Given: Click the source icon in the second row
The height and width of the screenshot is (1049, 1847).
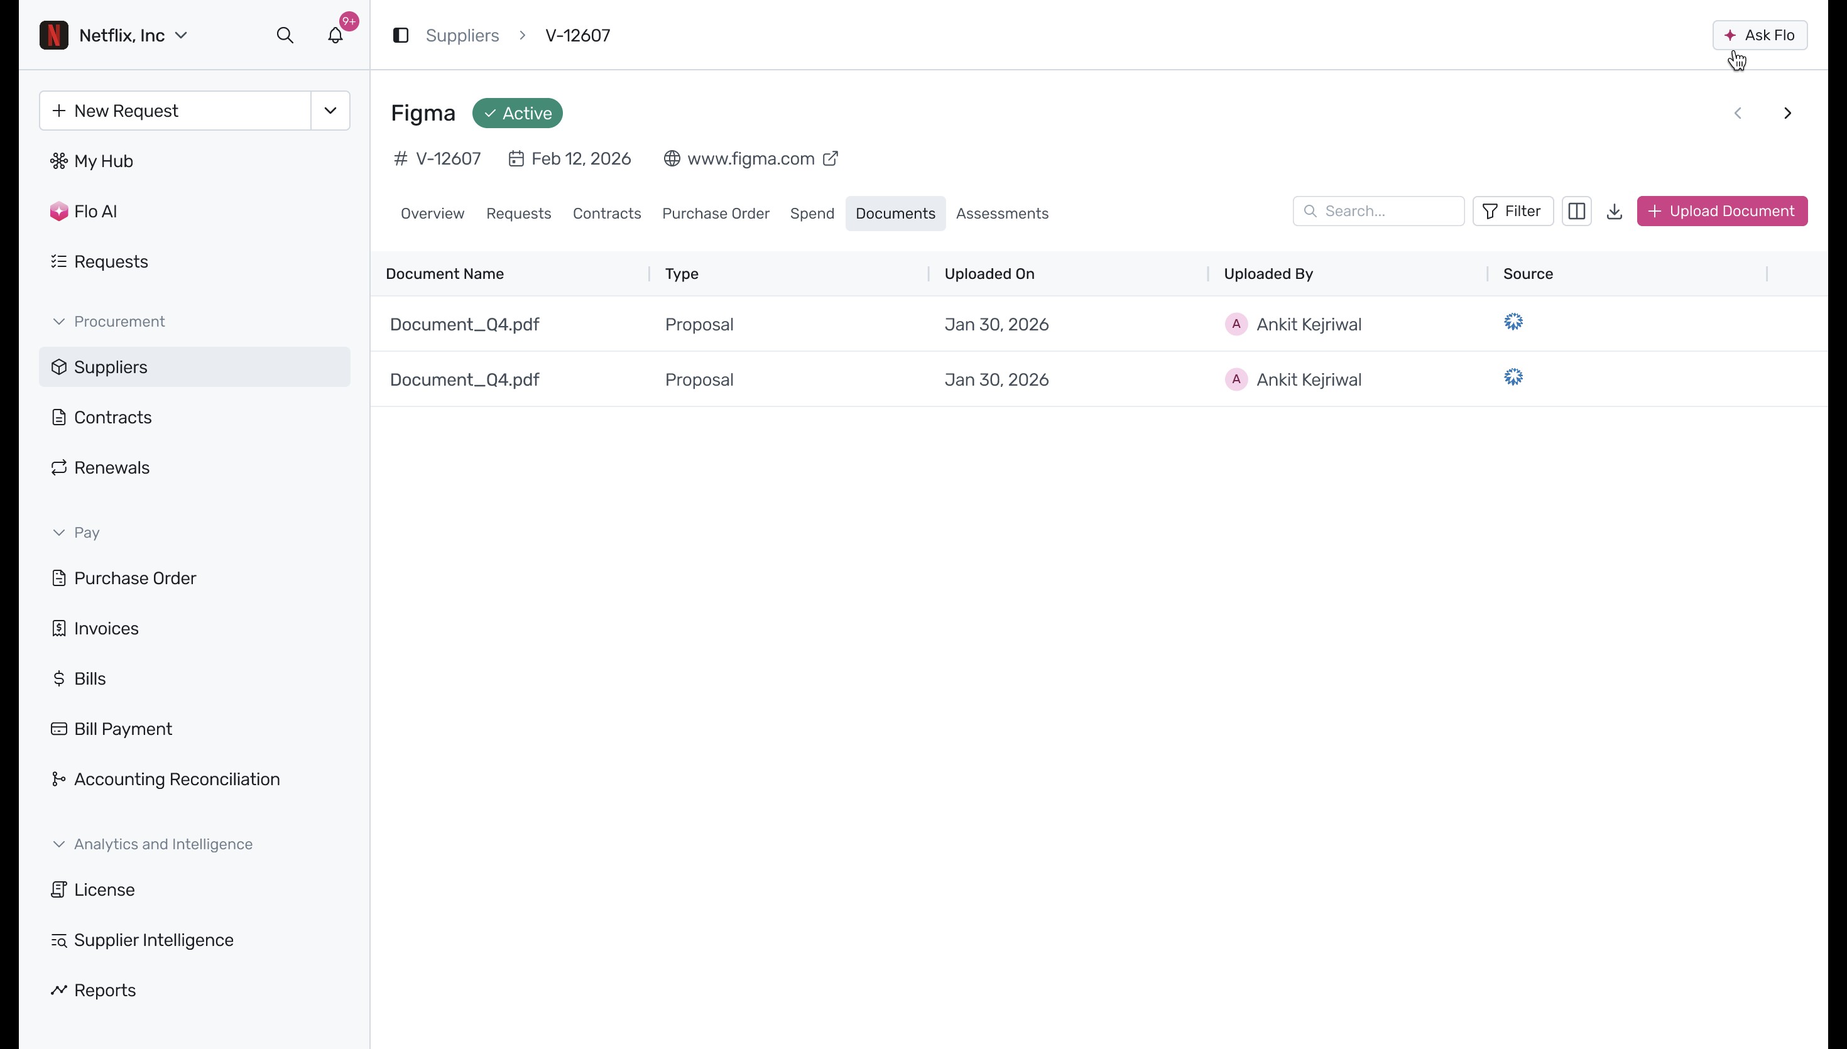Looking at the screenshot, I should [1513, 378].
